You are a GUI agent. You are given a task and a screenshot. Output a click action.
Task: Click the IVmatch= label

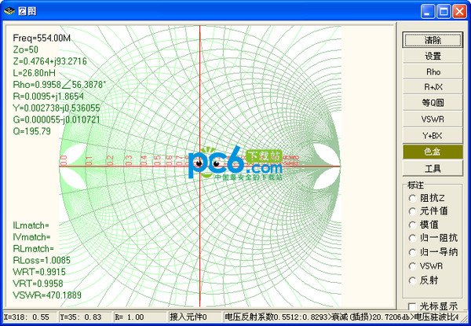click(32, 237)
